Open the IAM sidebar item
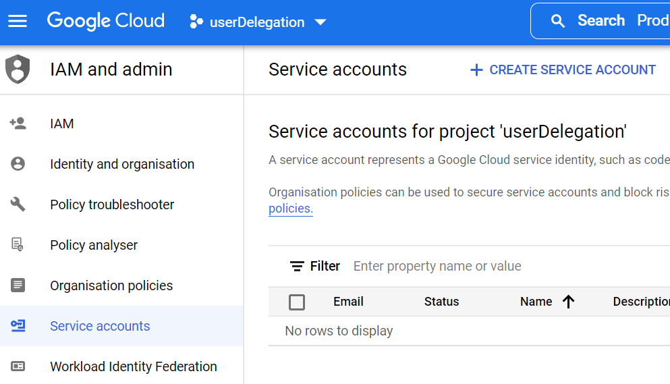The height and width of the screenshot is (384, 670). [121, 124]
